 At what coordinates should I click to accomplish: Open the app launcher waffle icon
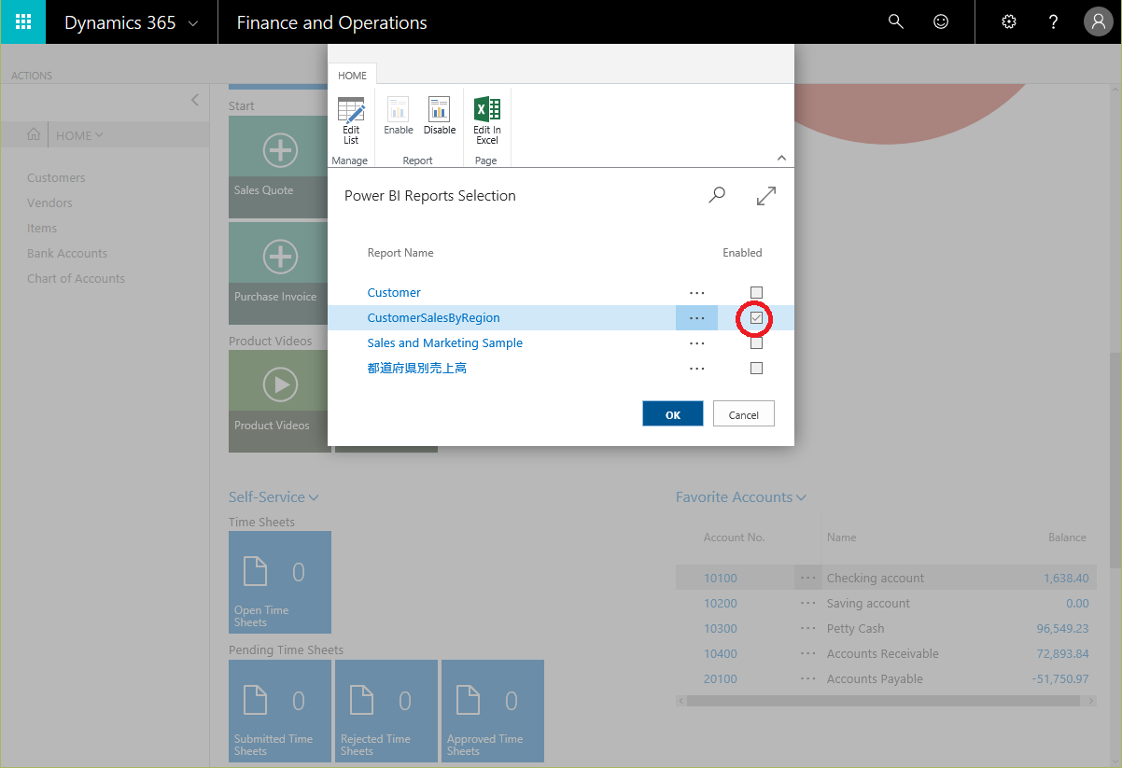(22, 21)
